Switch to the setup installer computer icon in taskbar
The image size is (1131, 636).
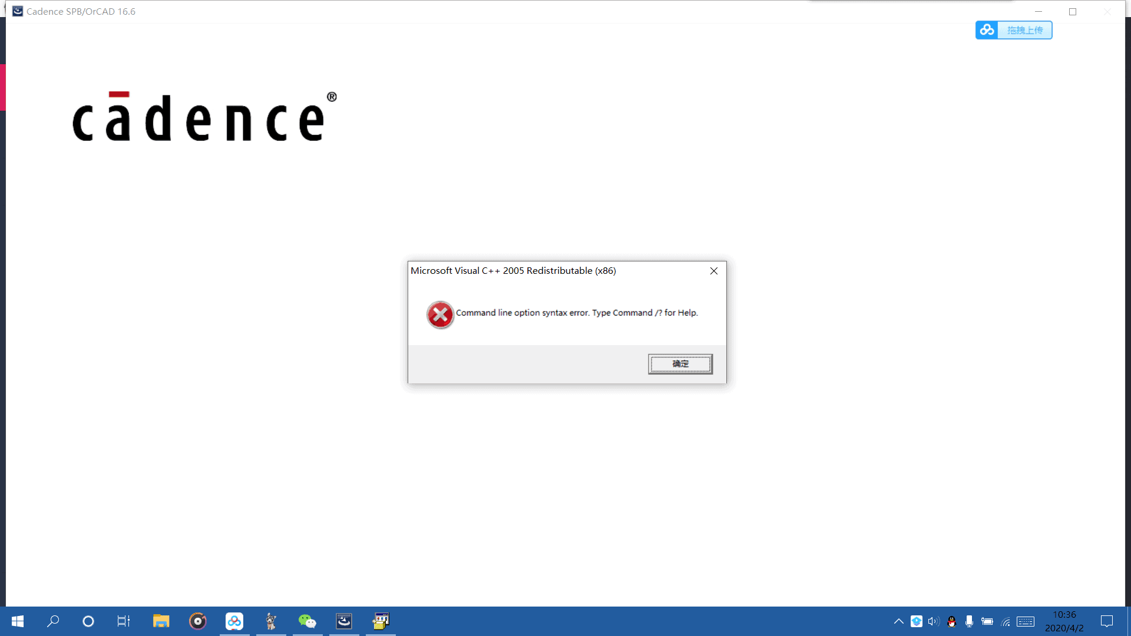click(381, 621)
